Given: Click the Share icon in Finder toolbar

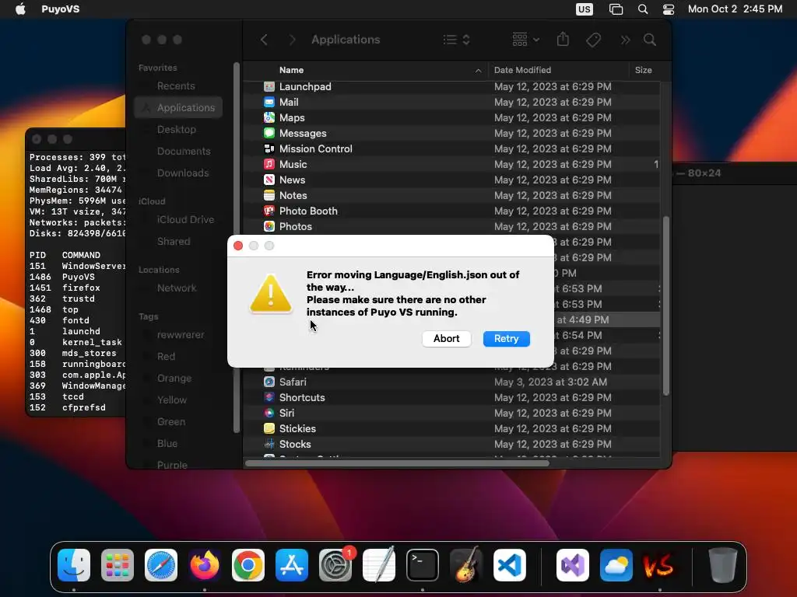Looking at the screenshot, I should (x=563, y=39).
